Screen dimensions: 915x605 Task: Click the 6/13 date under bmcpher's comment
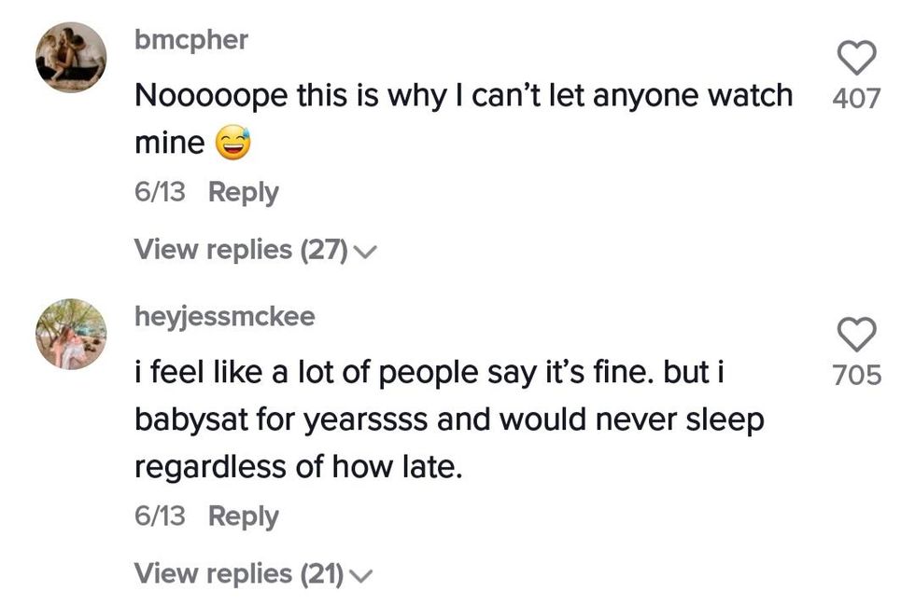[x=160, y=192]
